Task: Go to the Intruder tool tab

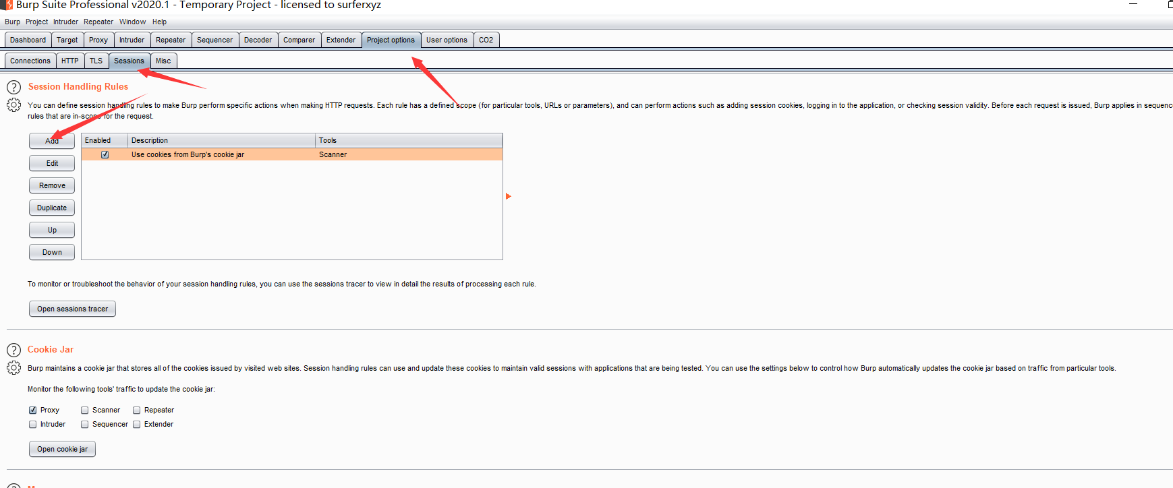Action: [x=132, y=40]
